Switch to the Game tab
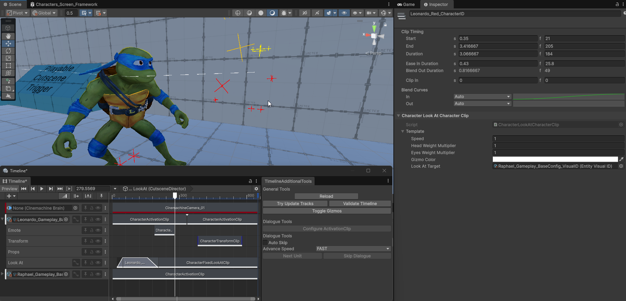 pyautogui.click(x=406, y=5)
